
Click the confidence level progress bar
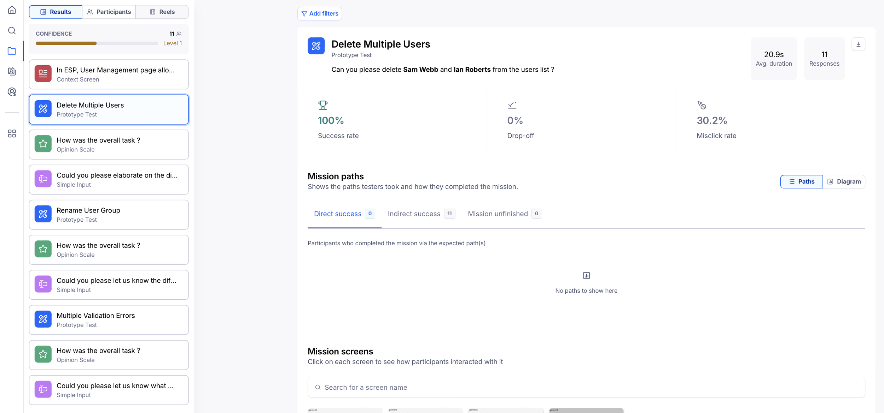(97, 43)
